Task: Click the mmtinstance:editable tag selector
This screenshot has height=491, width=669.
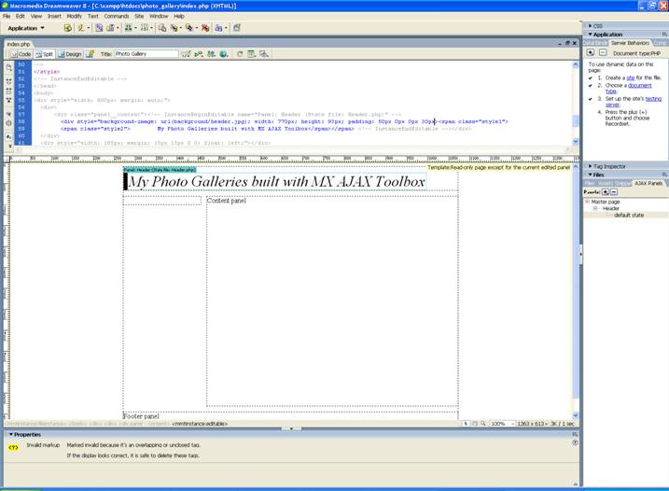Action: pos(200,424)
